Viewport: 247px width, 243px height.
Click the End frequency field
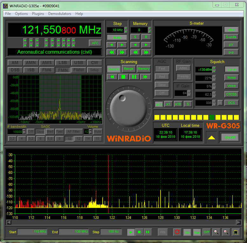[x=74, y=232]
